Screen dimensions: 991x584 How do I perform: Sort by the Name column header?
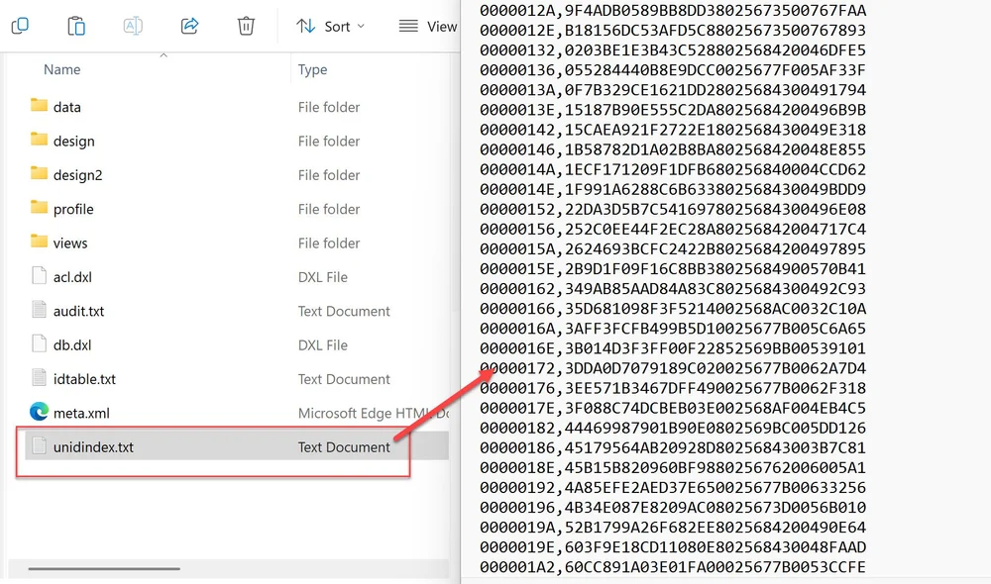click(x=61, y=69)
